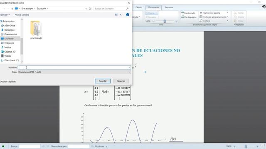Image resolution: width=266 pixels, height=149 pixels.
Task: Click the f(x) graph legend label
Action: [x=173, y=139]
